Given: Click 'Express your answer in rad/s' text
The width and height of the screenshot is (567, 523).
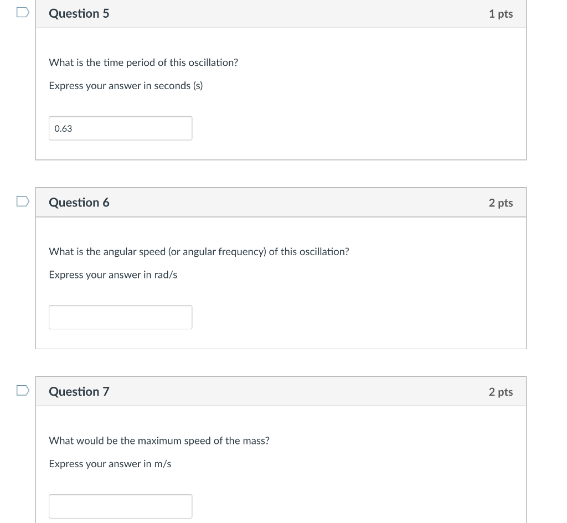Looking at the screenshot, I should [x=113, y=275].
